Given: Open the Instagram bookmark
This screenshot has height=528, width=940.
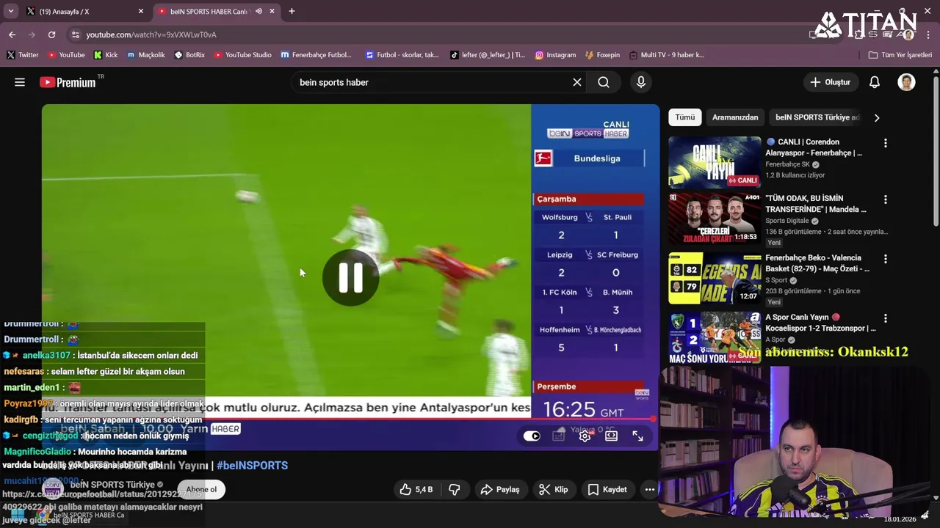Looking at the screenshot, I should click(x=555, y=55).
